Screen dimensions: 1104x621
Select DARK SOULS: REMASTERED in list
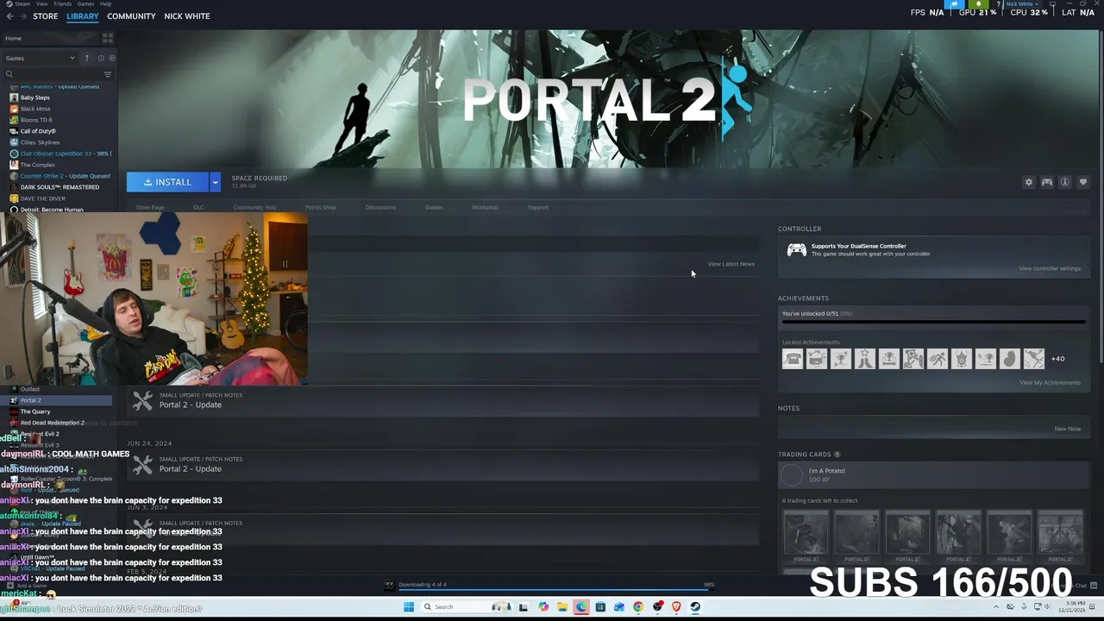click(60, 187)
